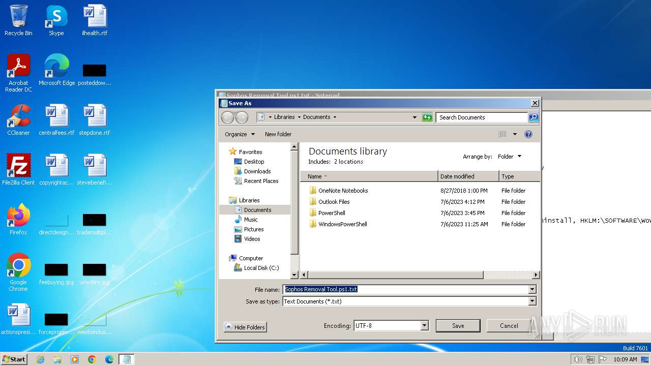
Task: Open stepdone.rtf desktop file
Action: (95, 120)
